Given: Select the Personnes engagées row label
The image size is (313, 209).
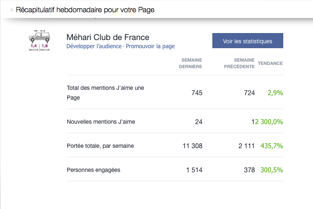Looking at the screenshot, I should pos(93,170).
